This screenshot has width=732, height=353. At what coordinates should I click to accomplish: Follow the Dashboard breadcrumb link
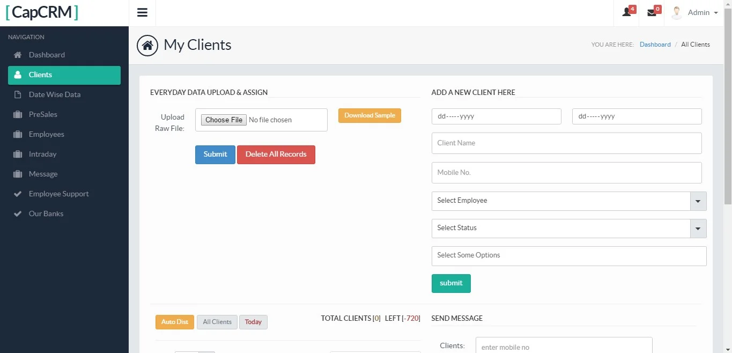[655, 45]
